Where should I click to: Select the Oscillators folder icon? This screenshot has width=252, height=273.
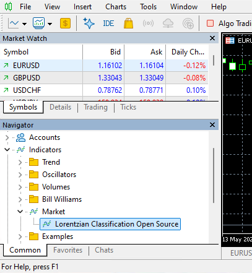point(33,175)
